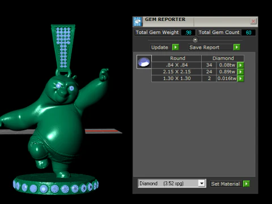Screen dimensions: 272x204
Task: Select the .84 X .84 size cell
Action: tap(177, 65)
